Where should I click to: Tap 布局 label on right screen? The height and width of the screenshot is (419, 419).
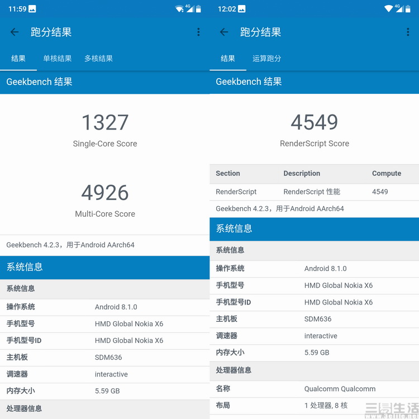(223, 406)
